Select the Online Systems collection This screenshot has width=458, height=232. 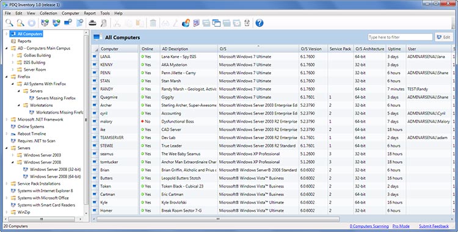pyautogui.click(x=31, y=126)
